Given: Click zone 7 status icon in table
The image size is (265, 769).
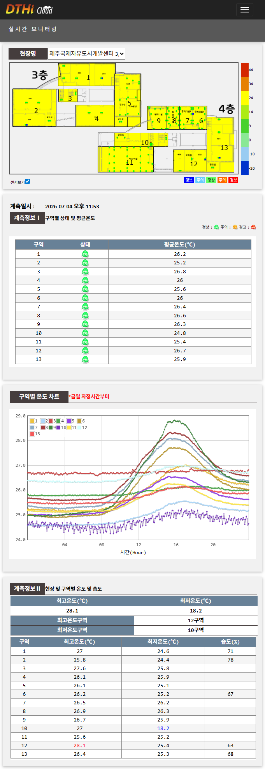Looking at the screenshot, I should point(85,307).
